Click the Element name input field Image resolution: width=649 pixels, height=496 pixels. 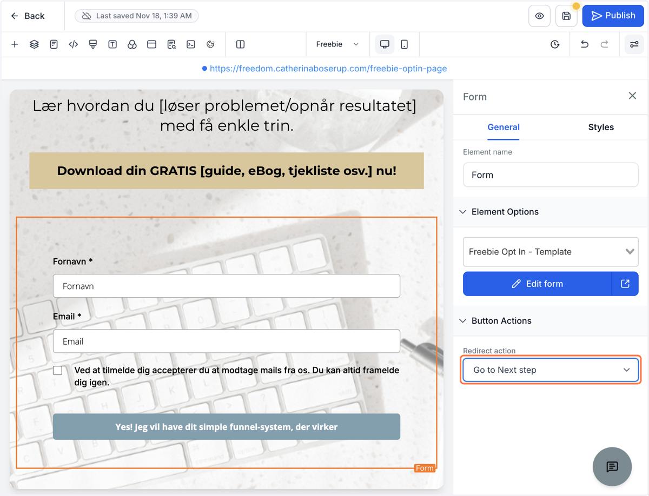pyautogui.click(x=551, y=175)
